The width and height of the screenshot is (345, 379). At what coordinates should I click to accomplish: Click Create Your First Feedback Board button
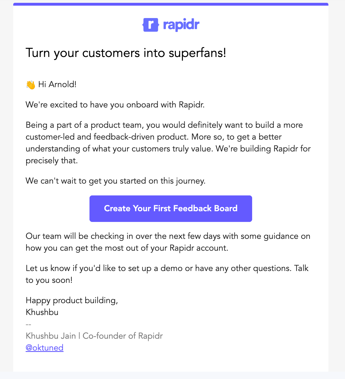171,209
